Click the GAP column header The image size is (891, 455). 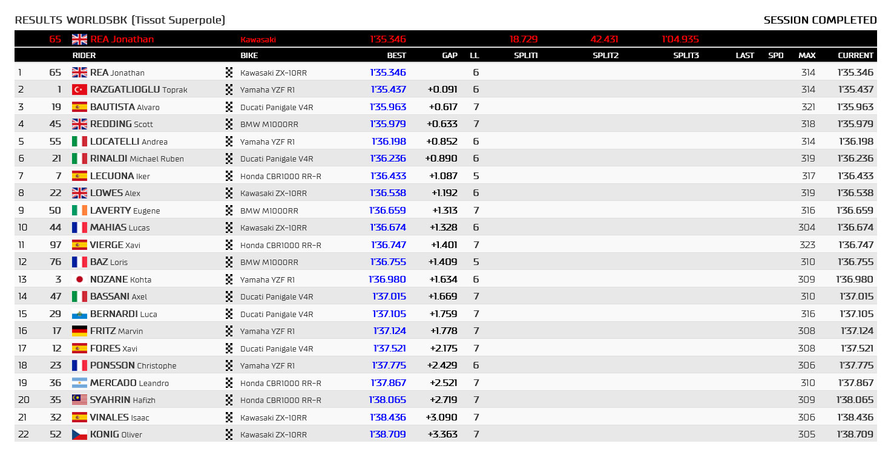(450, 55)
